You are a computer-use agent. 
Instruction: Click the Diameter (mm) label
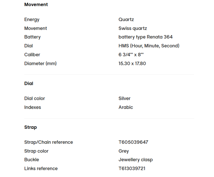(40, 63)
